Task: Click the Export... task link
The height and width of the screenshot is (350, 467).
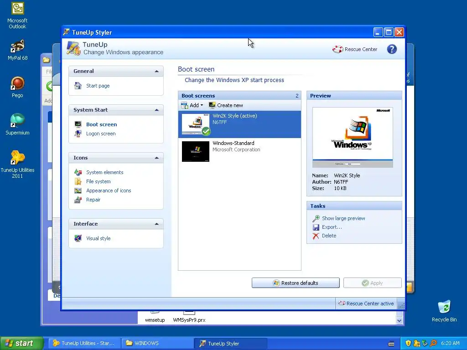Action: click(x=332, y=227)
